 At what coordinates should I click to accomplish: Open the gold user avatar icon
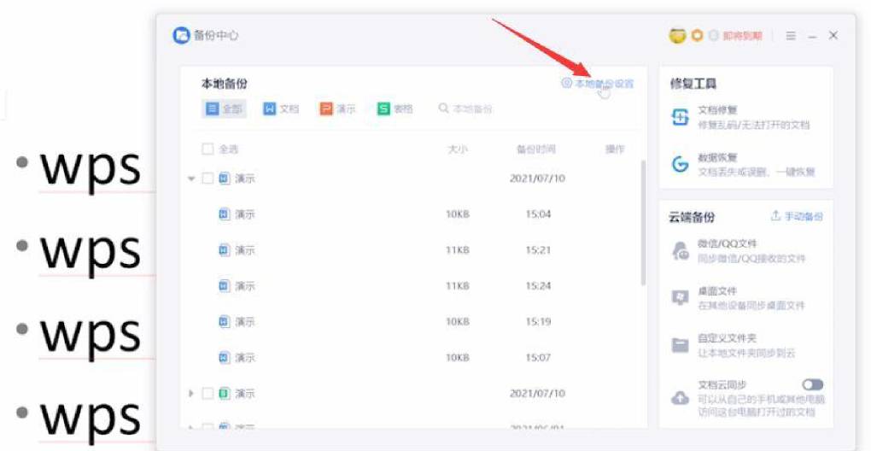(x=677, y=36)
